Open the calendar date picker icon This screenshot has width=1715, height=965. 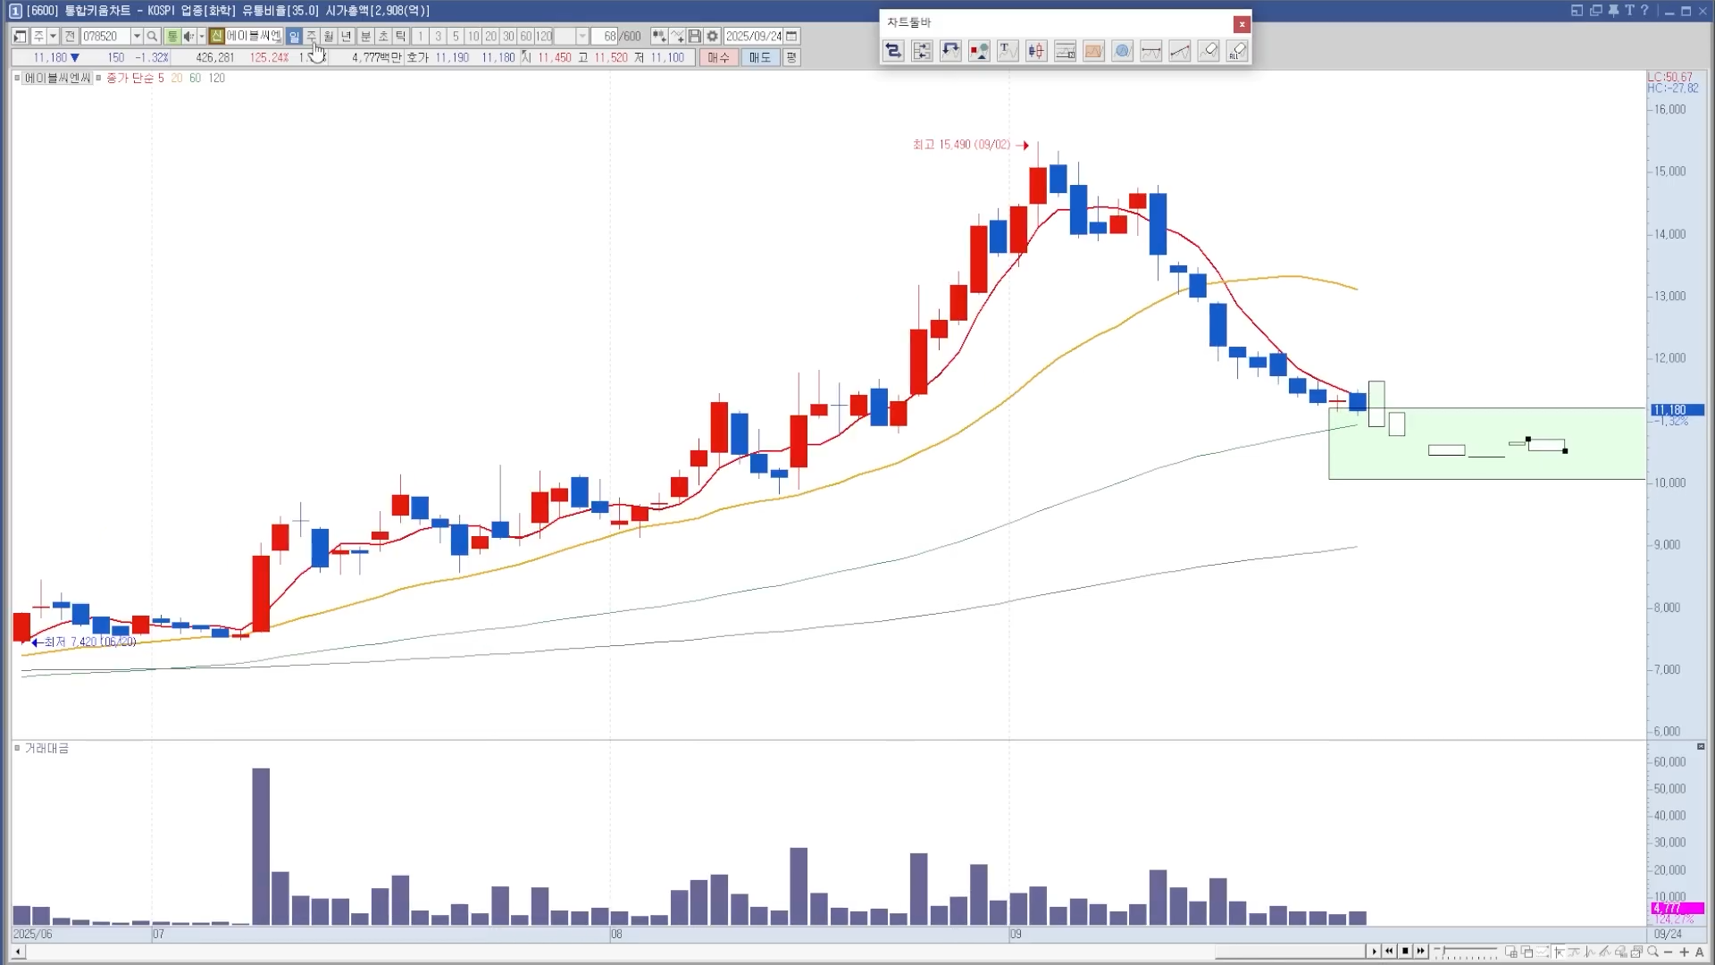coord(791,37)
